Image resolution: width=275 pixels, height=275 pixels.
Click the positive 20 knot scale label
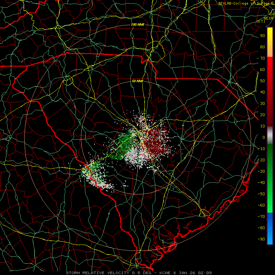pos(262,115)
